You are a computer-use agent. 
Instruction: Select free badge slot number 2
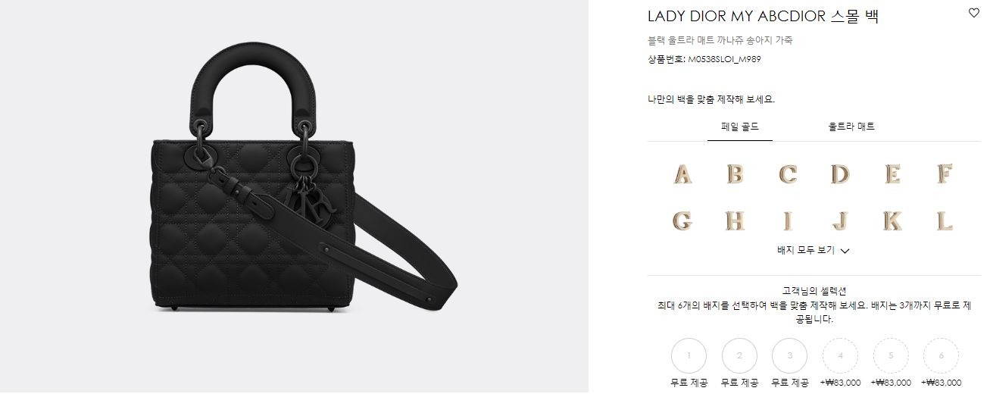(x=739, y=355)
